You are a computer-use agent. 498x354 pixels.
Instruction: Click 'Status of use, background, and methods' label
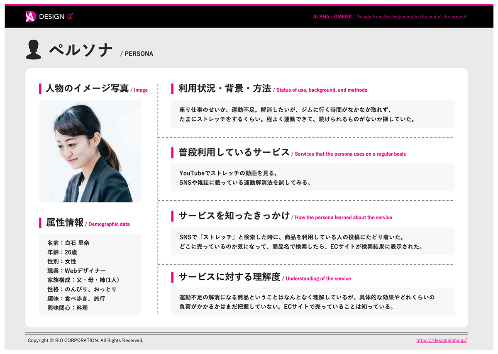pos(322,90)
